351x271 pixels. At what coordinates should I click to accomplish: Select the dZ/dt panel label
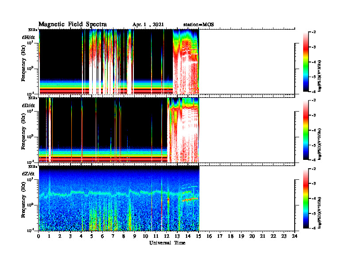[28, 174]
